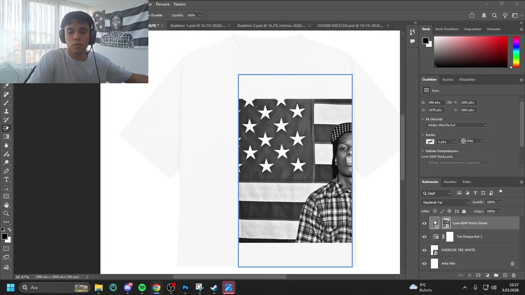Click the Share icon in top bar
The width and height of the screenshot is (525, 295).
(x=472, y=15)
